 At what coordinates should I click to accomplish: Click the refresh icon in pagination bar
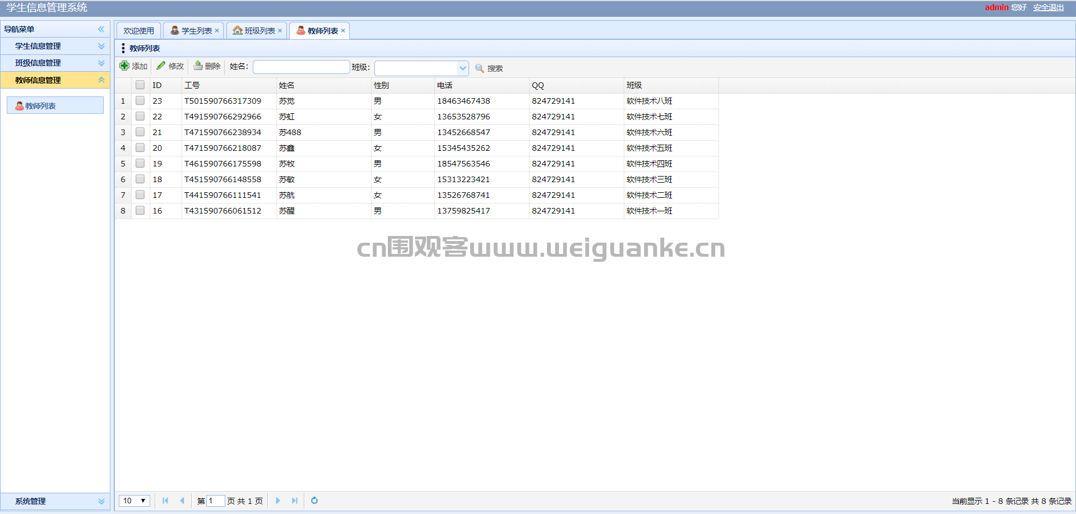(314, 501)
